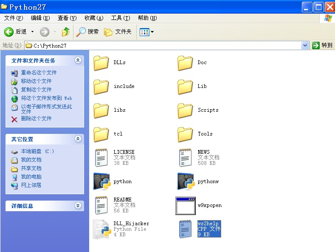Open Forward button history dropdown arrow

coord(55,32)
